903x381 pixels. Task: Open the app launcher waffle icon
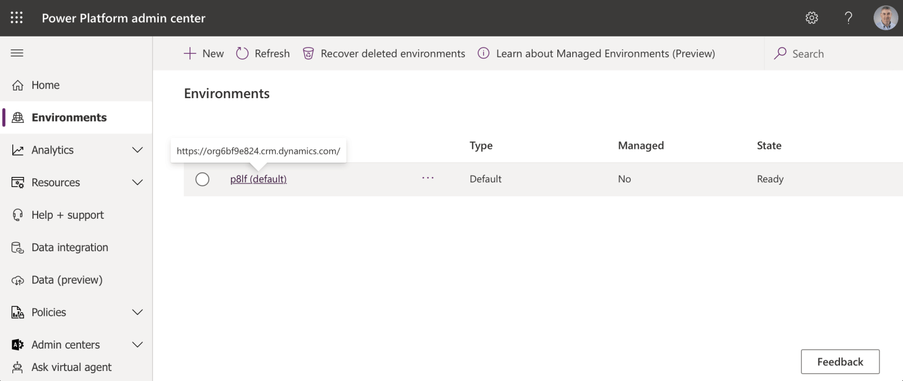(x=16, y=18)
